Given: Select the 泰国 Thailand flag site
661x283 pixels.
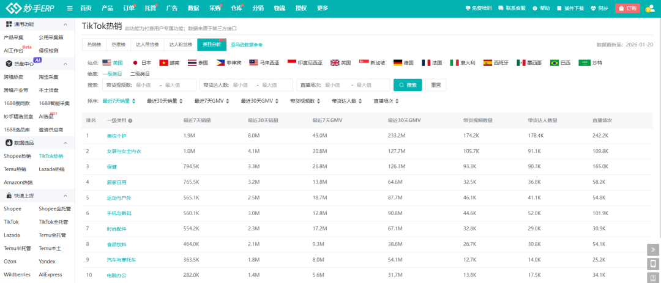Looking at the screenshot, I should 198,63.
